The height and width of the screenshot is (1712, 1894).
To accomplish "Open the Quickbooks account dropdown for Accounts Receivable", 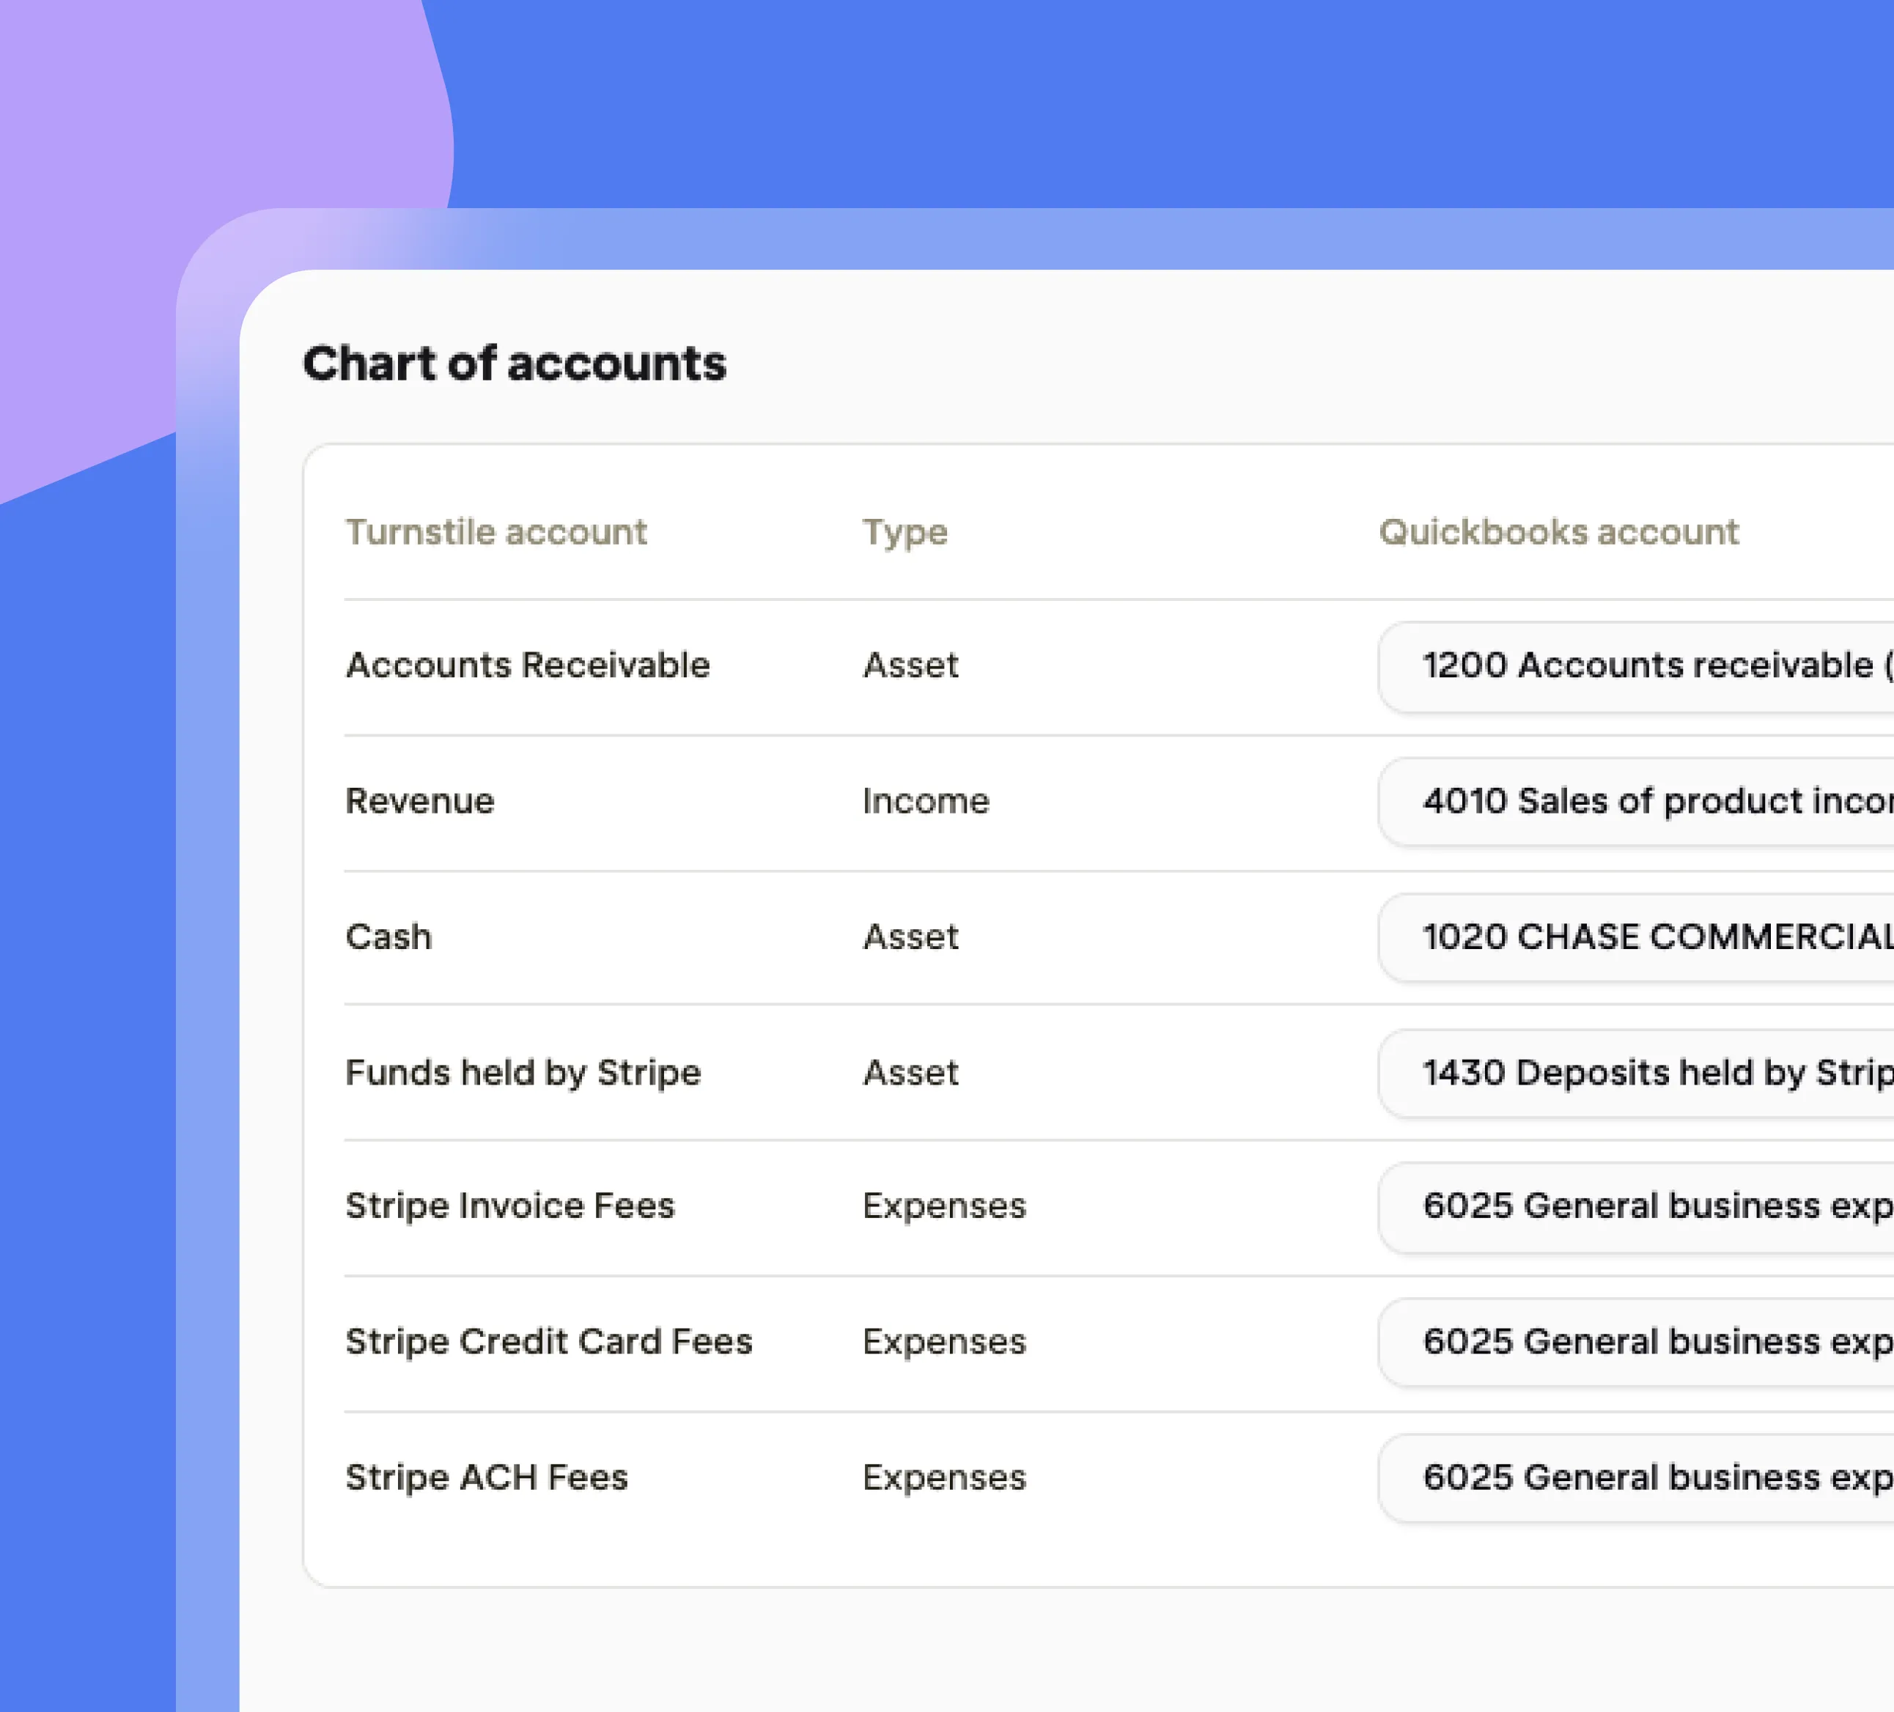I will pyautogui.click(x=1644, y=666).
